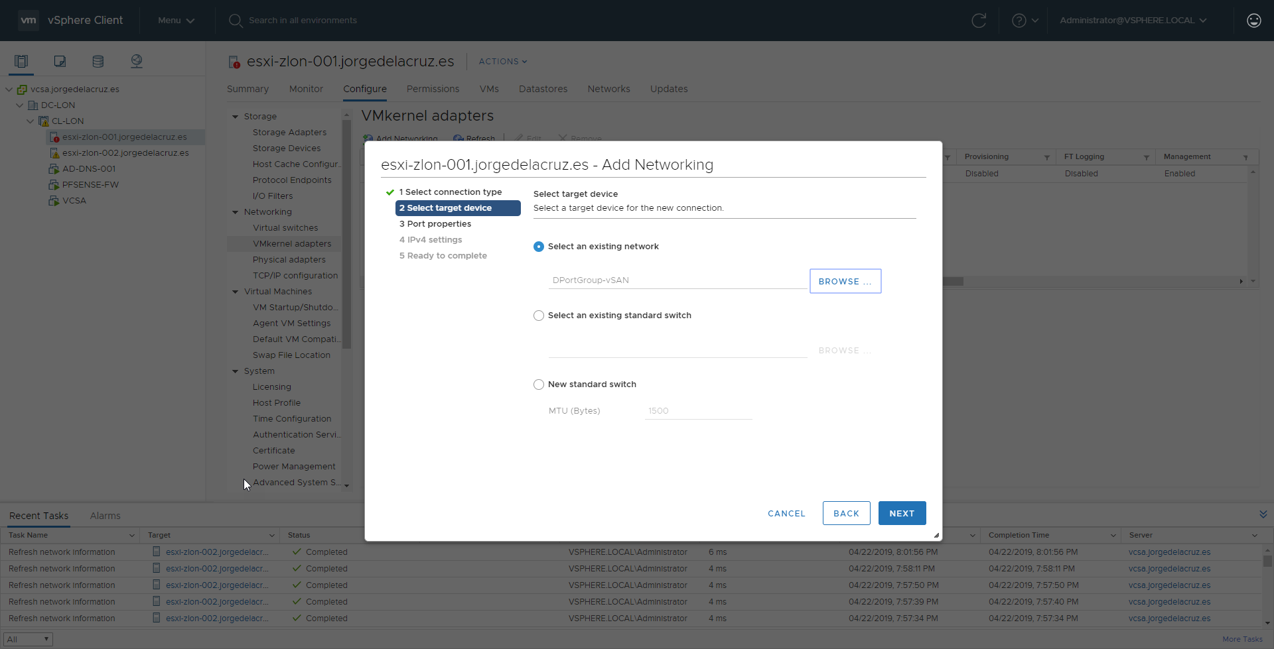The width and height of the screenshot is (1274, 649).
Task: Cancel the Add Networking wizard
Action: click(786, 513)
